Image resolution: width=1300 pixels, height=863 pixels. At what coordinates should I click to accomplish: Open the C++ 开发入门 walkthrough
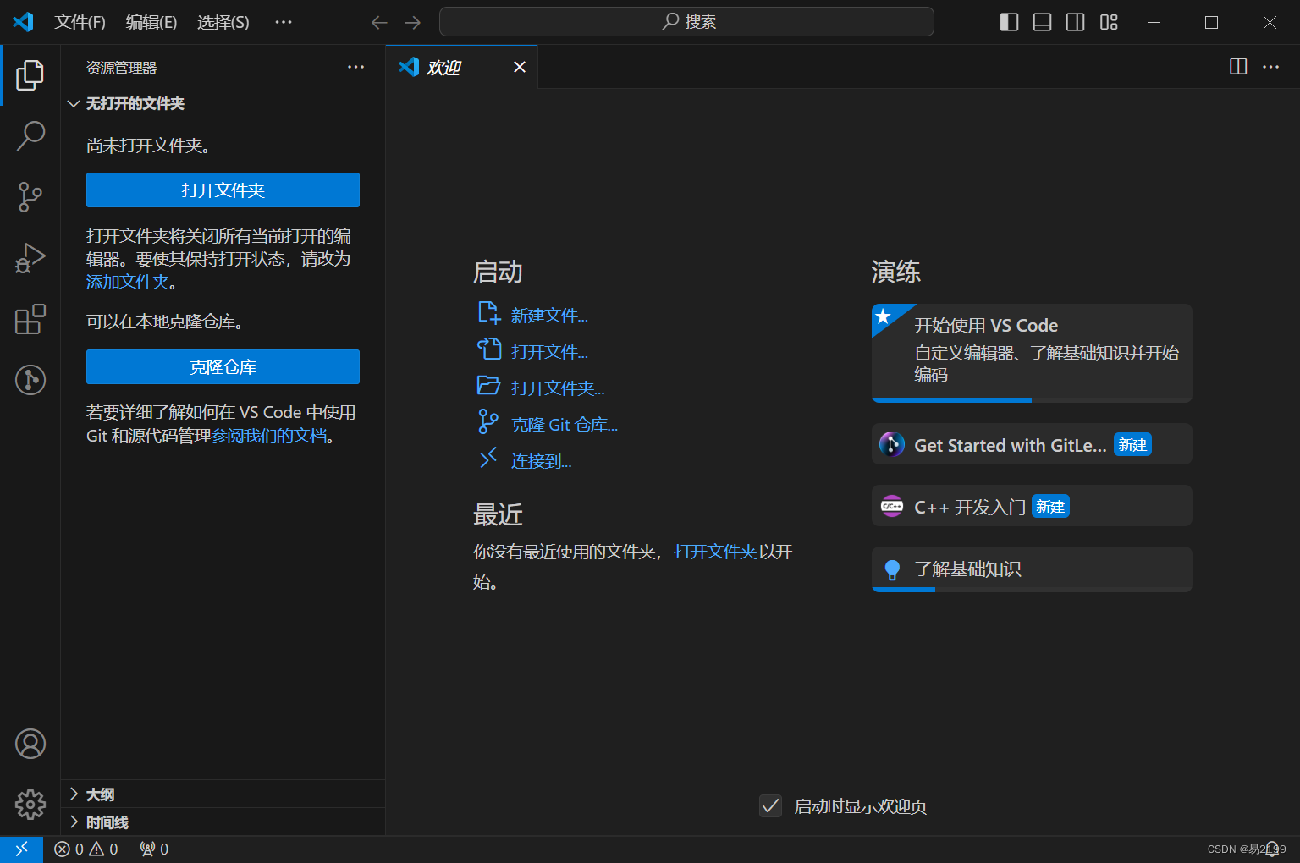[x=1032, y=506]
